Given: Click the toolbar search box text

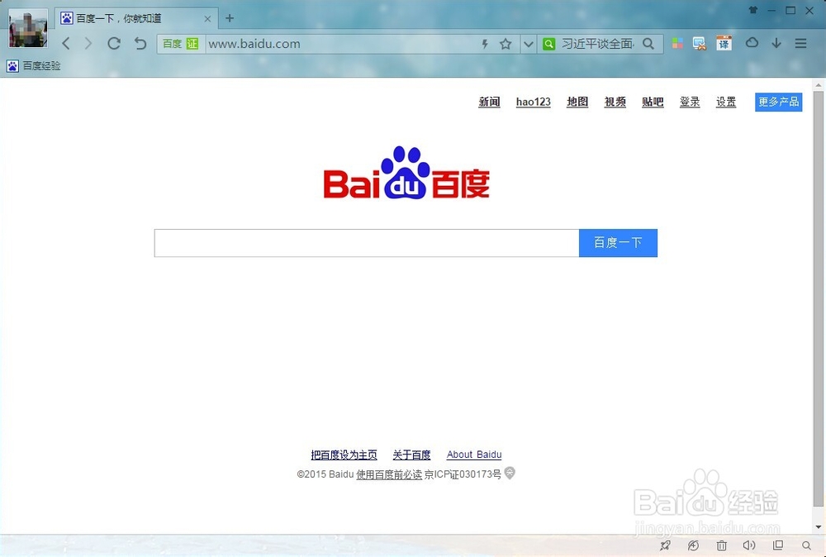Looking at the screenshot, I should 598,44.
